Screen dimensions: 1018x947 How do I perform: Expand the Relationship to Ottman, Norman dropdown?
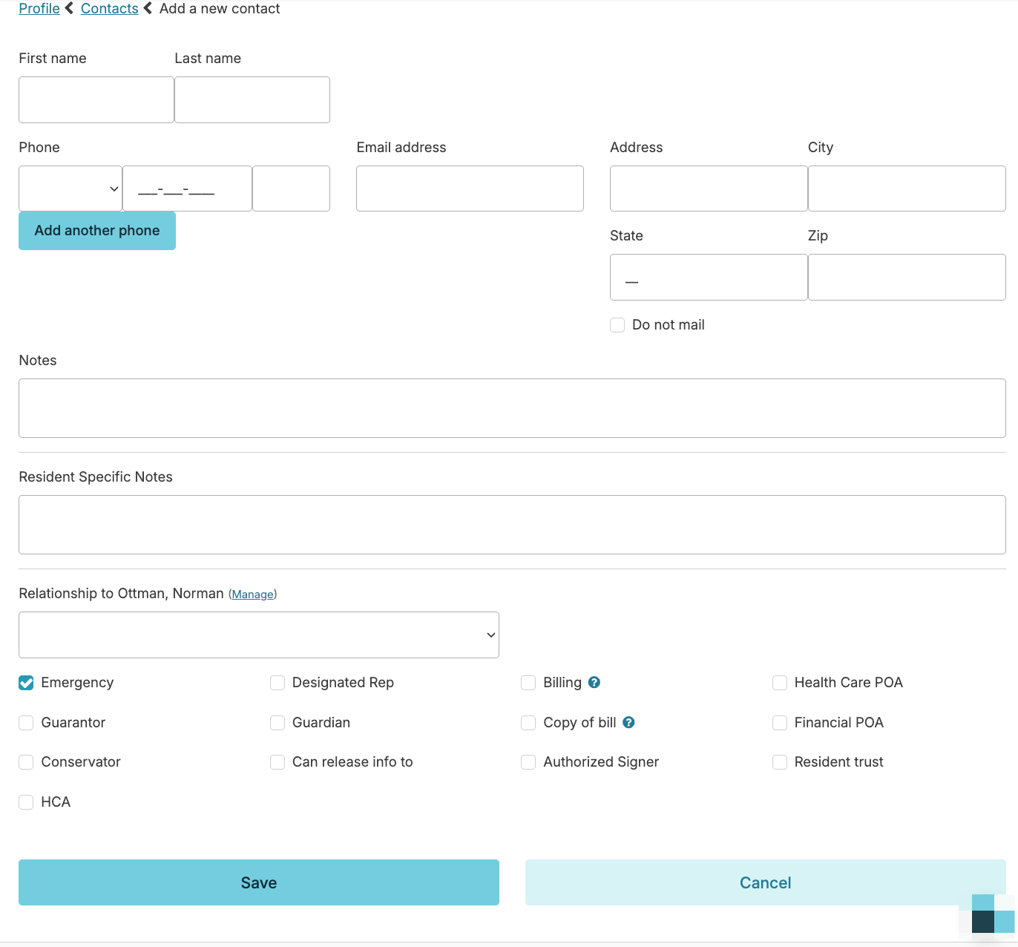(x=259, y=635)
